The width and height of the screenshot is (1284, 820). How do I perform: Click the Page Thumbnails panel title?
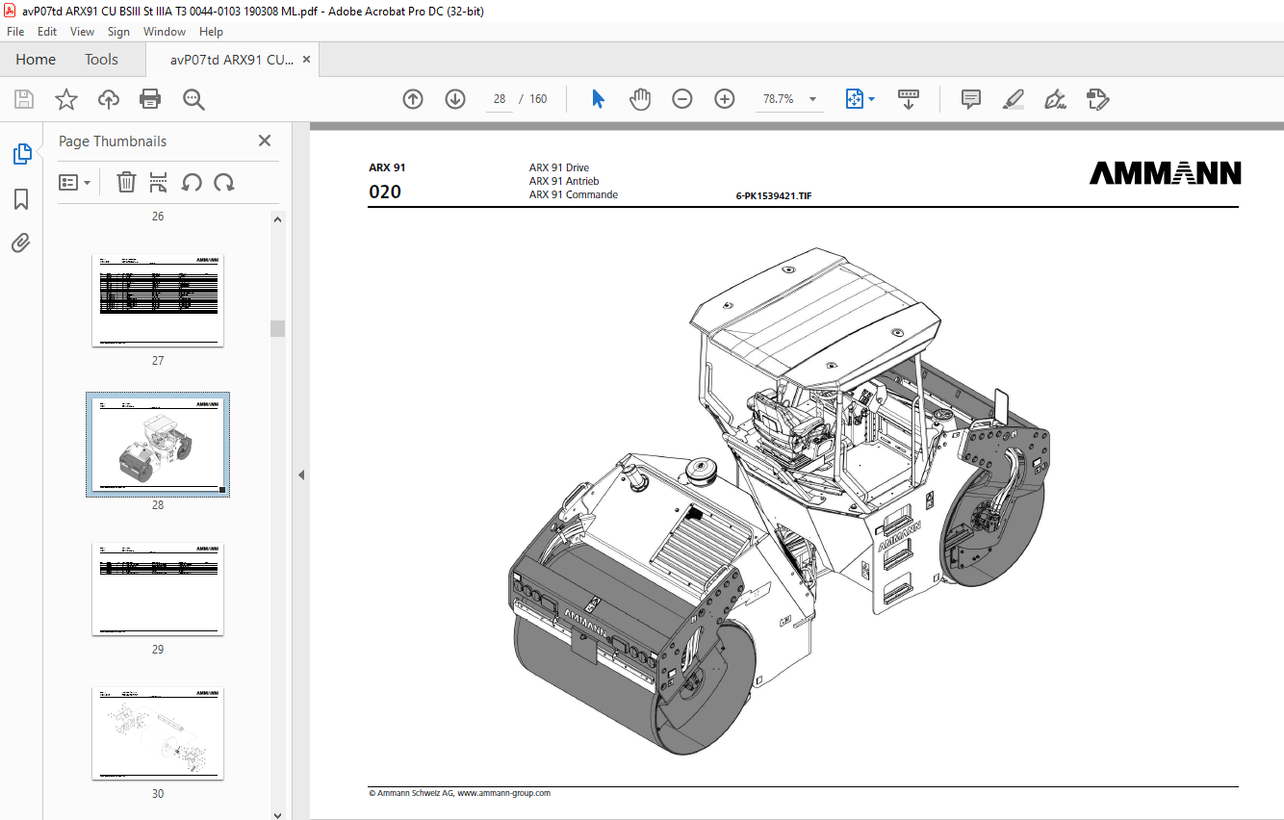113,141
